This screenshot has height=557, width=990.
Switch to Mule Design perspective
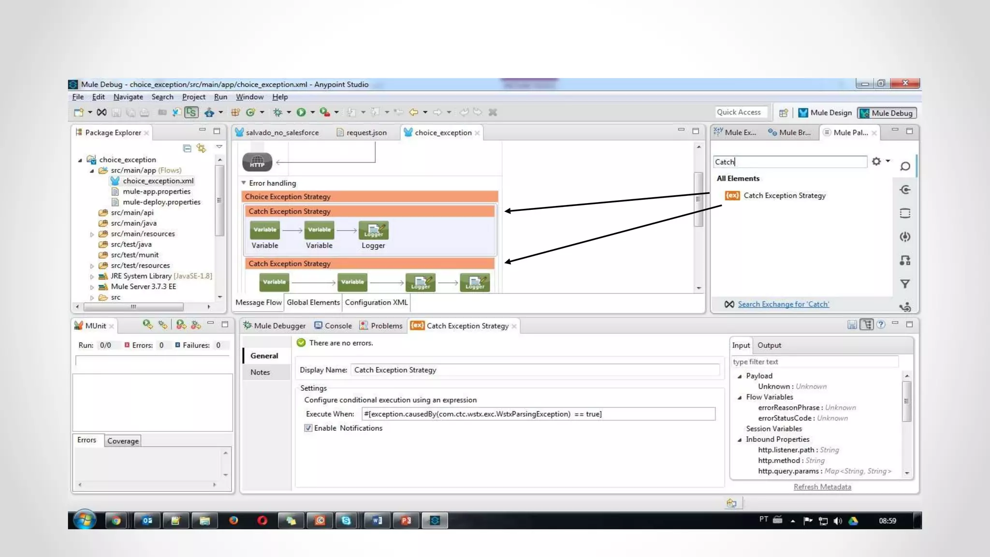pyautogui.click(x=825, y=113)
